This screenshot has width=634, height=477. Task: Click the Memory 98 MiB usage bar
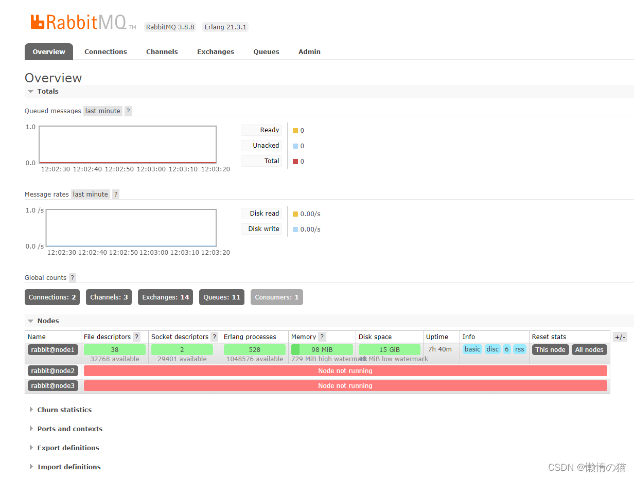pyautogui.click(x=322, y=349)
